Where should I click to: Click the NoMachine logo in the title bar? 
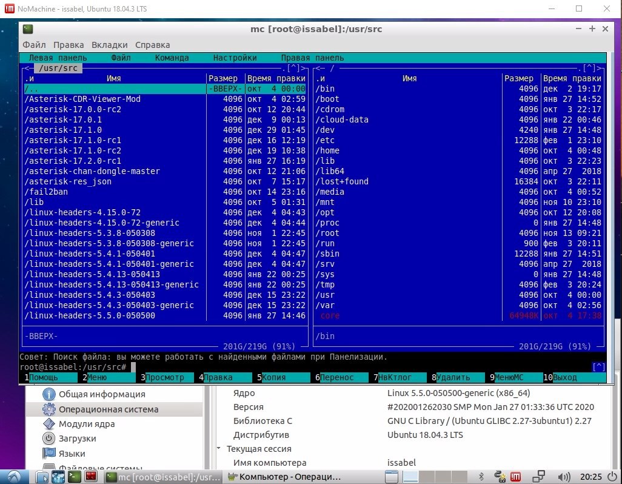[x=9, y=8]
